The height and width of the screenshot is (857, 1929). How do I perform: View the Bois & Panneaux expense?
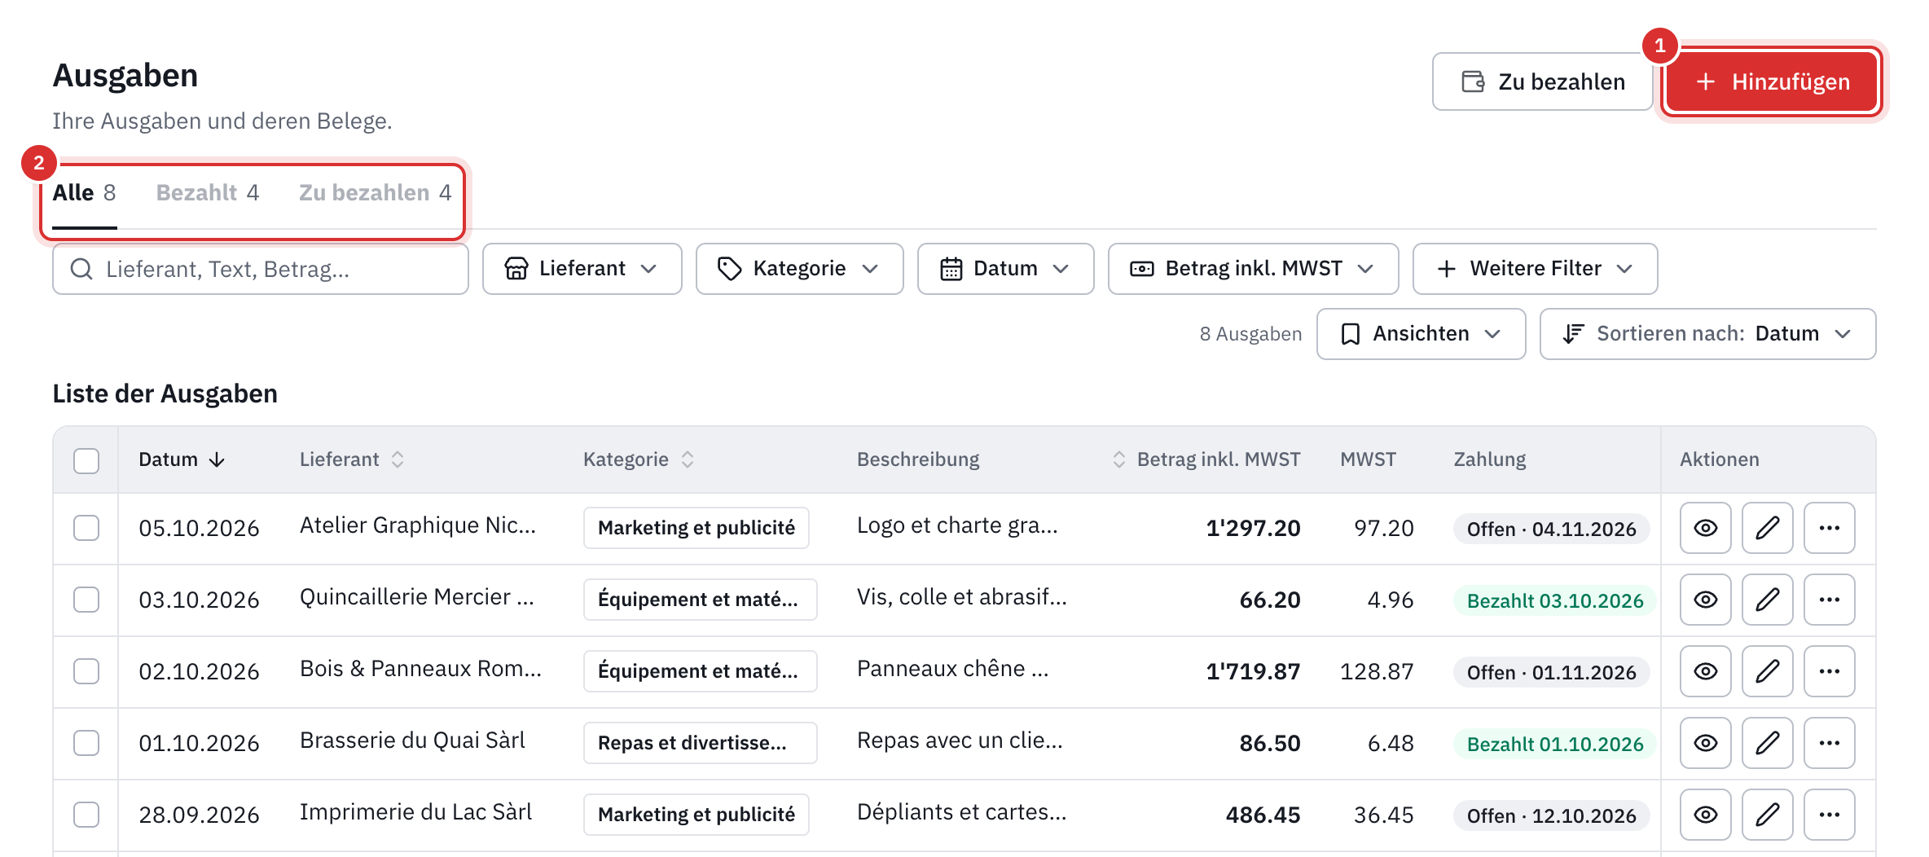[x=1705, y=671]
